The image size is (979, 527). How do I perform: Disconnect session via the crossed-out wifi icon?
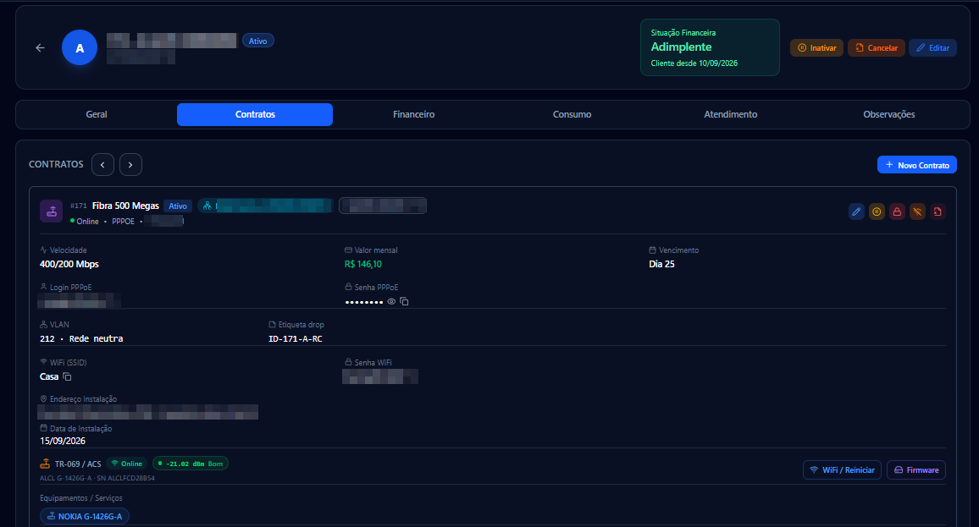(917, 212)
